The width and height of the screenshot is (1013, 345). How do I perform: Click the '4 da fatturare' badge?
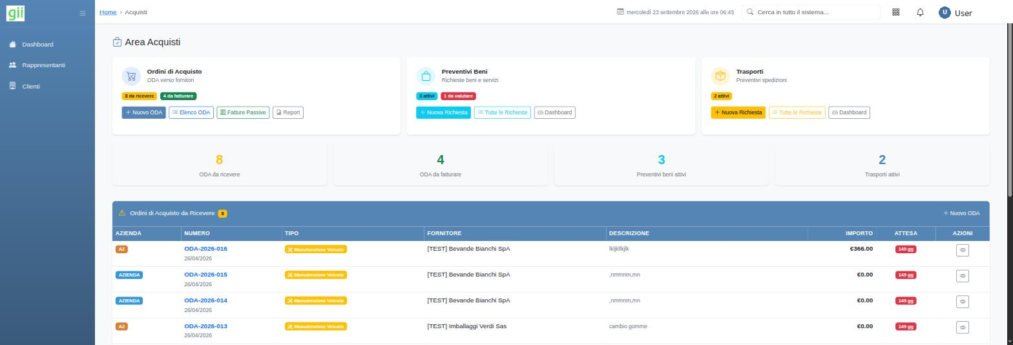(178, 96)
